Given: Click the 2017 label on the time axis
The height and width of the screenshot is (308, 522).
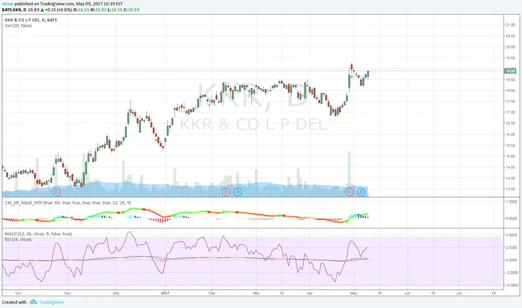Looking at the screenshot, I should coord(165,293).
